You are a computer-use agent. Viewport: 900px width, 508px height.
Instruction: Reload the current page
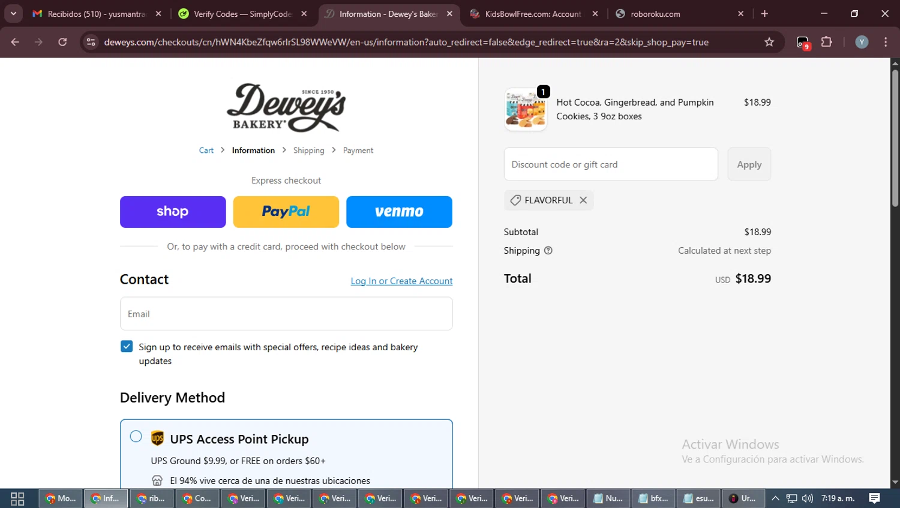62,42
